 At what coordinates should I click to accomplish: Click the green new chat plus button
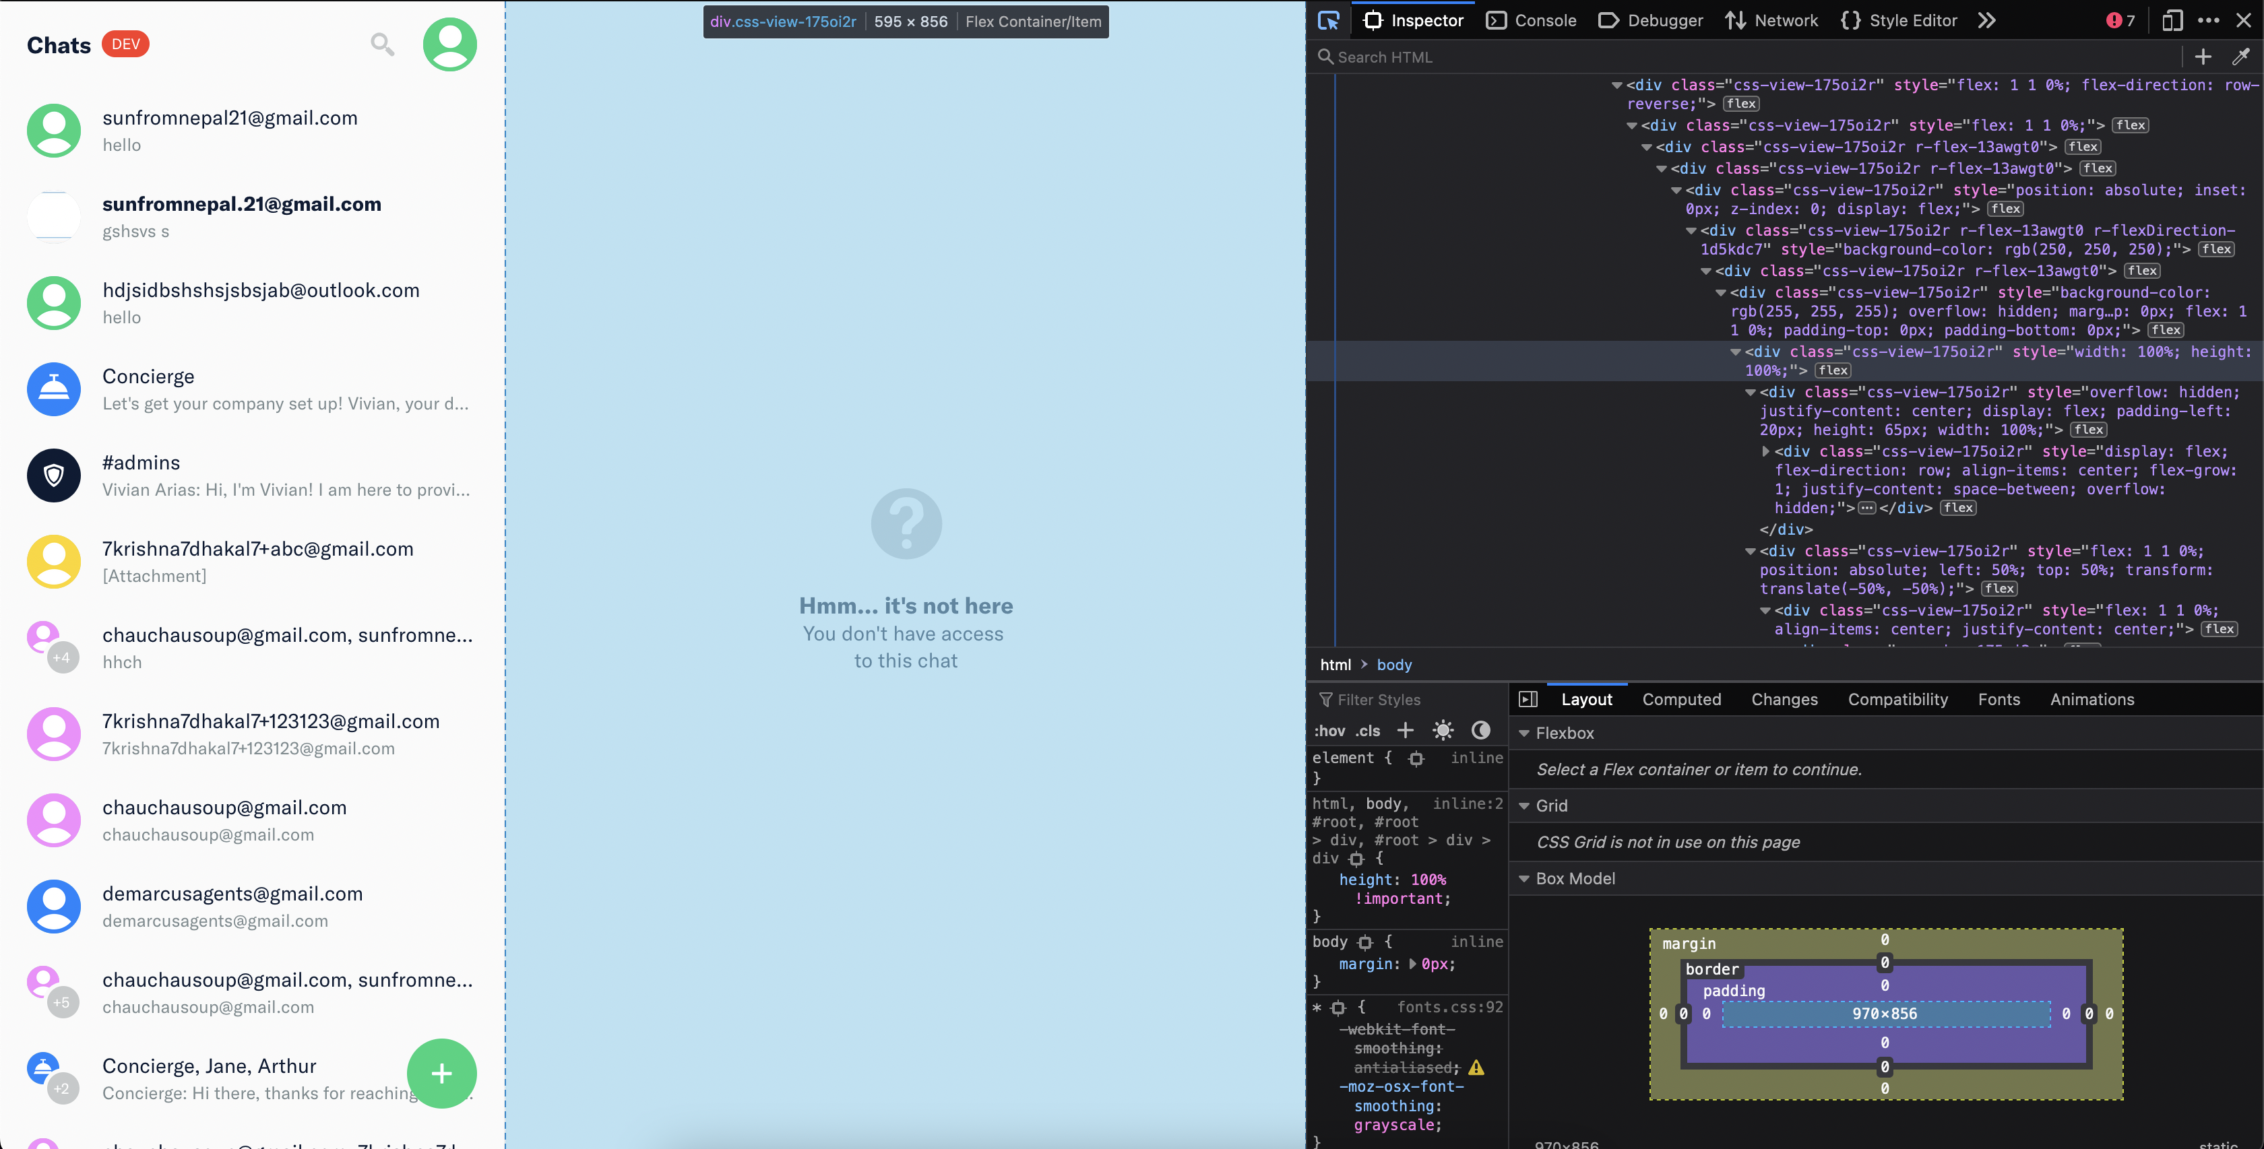pyautogui.click(x=441, y=1073)
